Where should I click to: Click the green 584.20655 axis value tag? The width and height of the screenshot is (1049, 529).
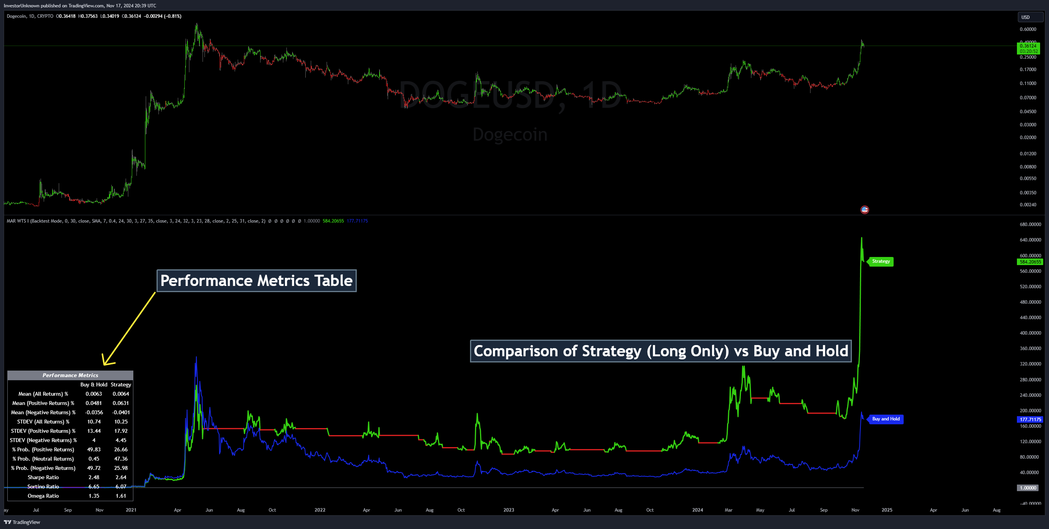tap(1030, 262)
